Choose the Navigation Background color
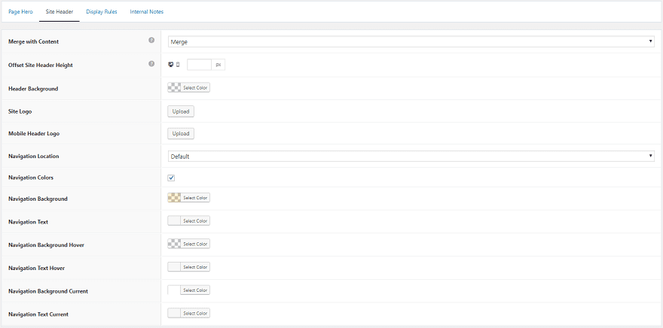663x328 pixels. (x=188, y=198)
